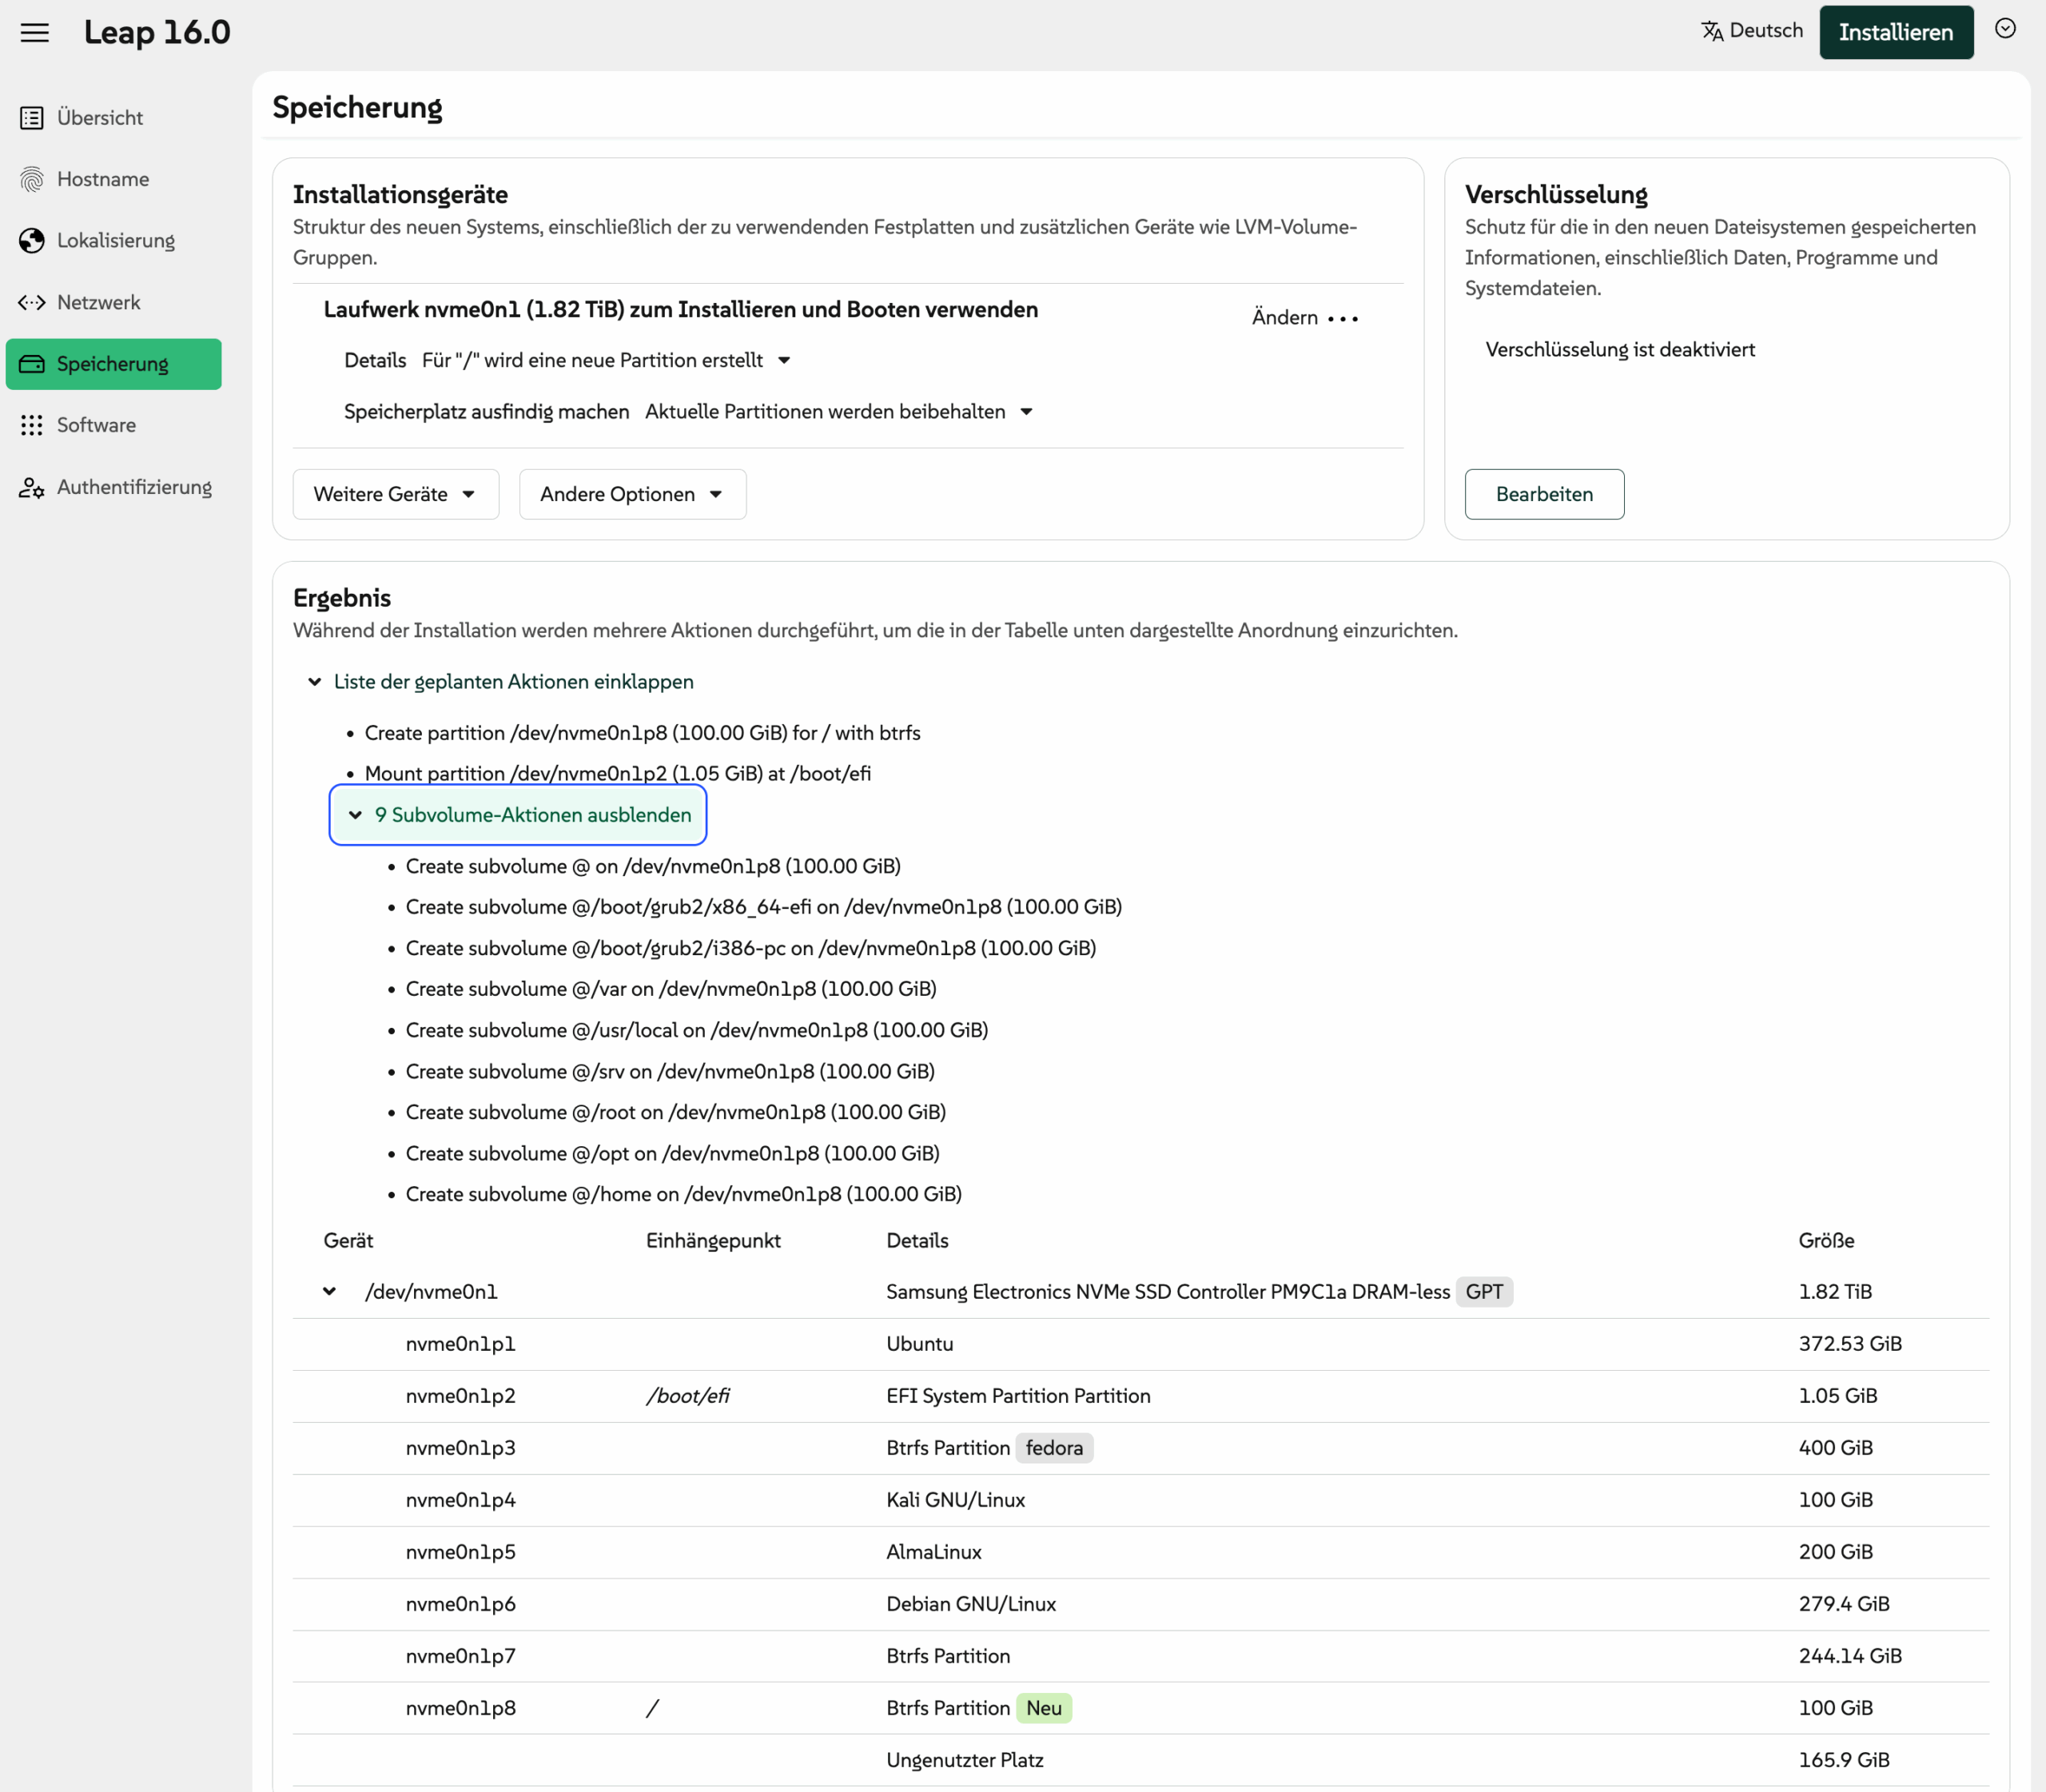Open the Details partition dropdown for "/"

coord(606,360)
